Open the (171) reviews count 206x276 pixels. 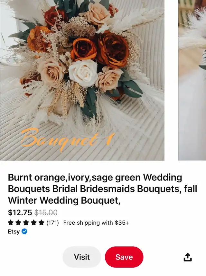pyautogui.click(x=53, y=223)
